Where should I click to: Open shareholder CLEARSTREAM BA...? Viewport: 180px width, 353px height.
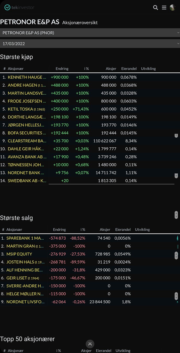tap(27, 141)
